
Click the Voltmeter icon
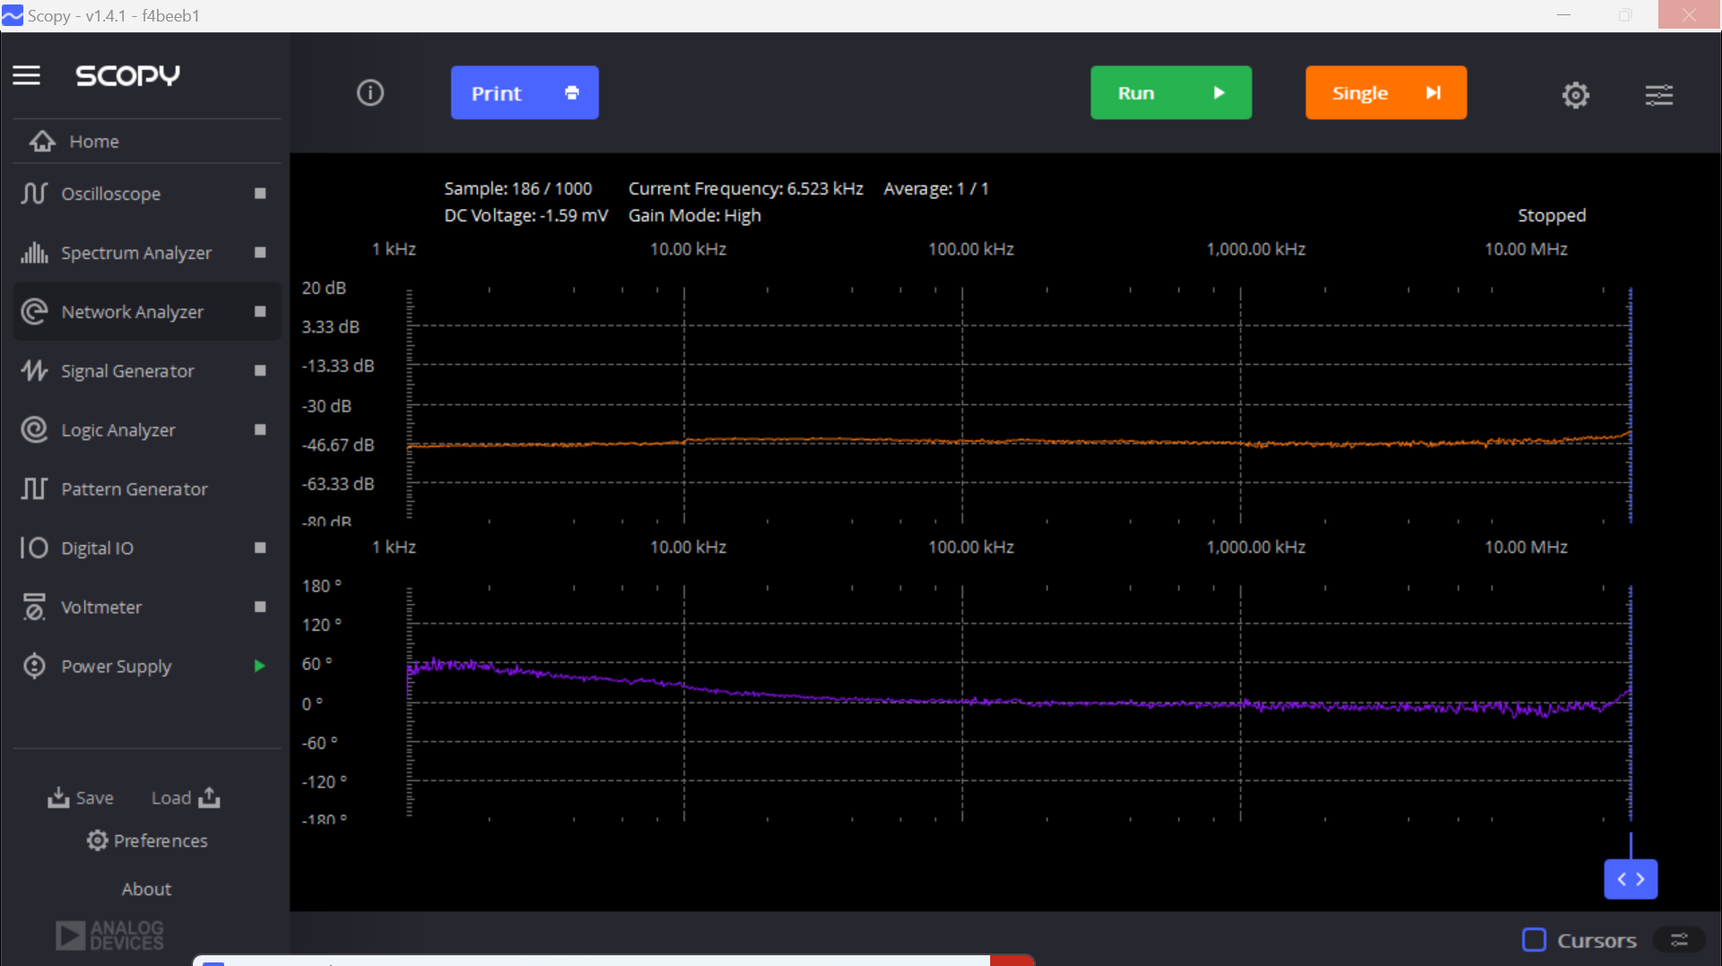34,608
